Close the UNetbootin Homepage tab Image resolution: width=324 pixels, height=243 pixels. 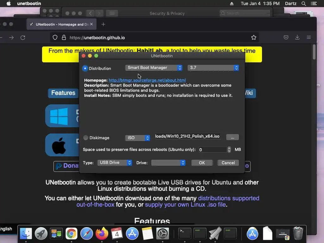click(x=91, y=24)
